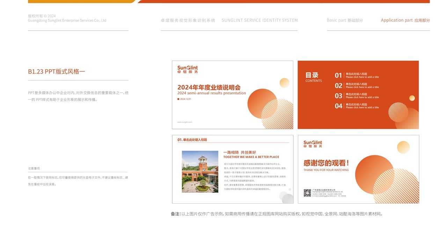Select the Application part 应用部分 tab
Image resolution: width=447 pixels, height=251 pixels.
pos(405,20)
